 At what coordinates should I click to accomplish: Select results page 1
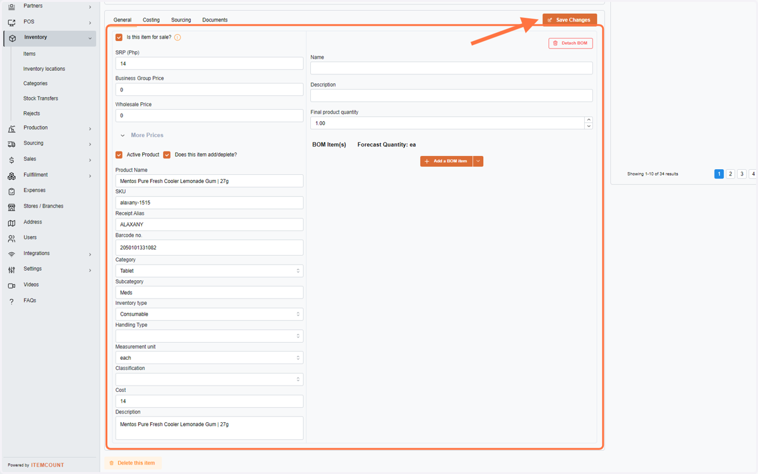click(x=719, y=174)
